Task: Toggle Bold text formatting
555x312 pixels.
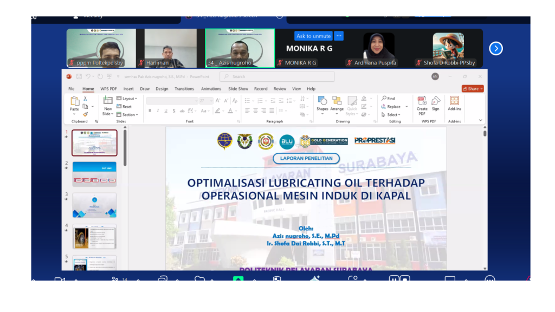Action: (x=150, y=110)
